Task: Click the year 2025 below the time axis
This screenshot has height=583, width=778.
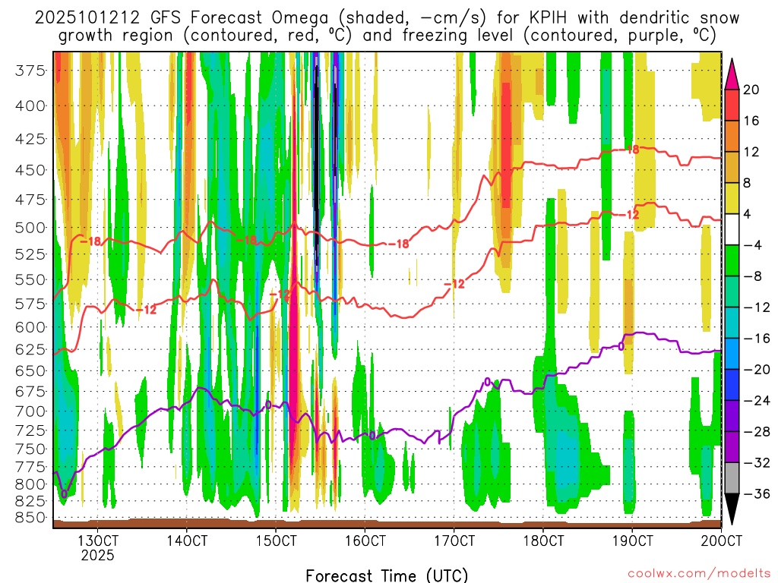Action: click(x=98, y=555)
